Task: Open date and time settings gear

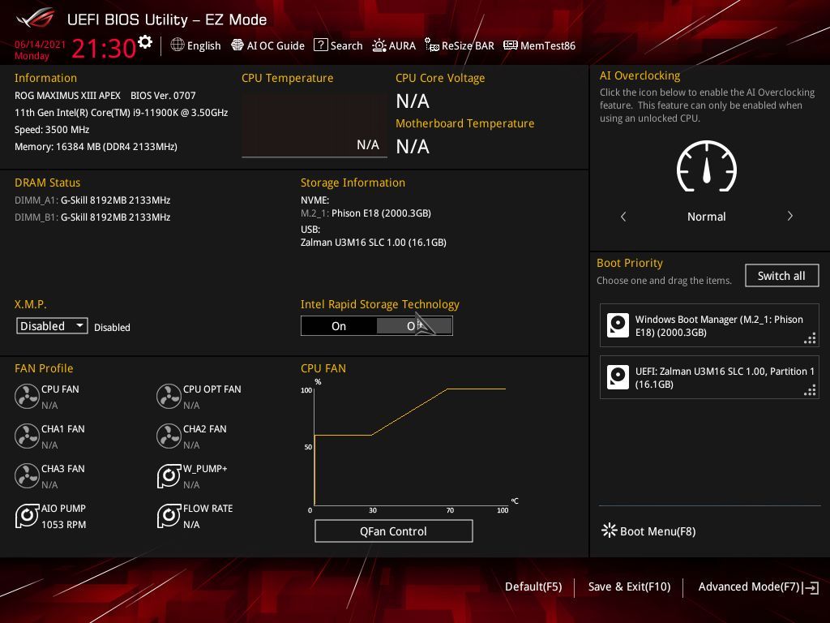Action: click(x=145, y=41)
